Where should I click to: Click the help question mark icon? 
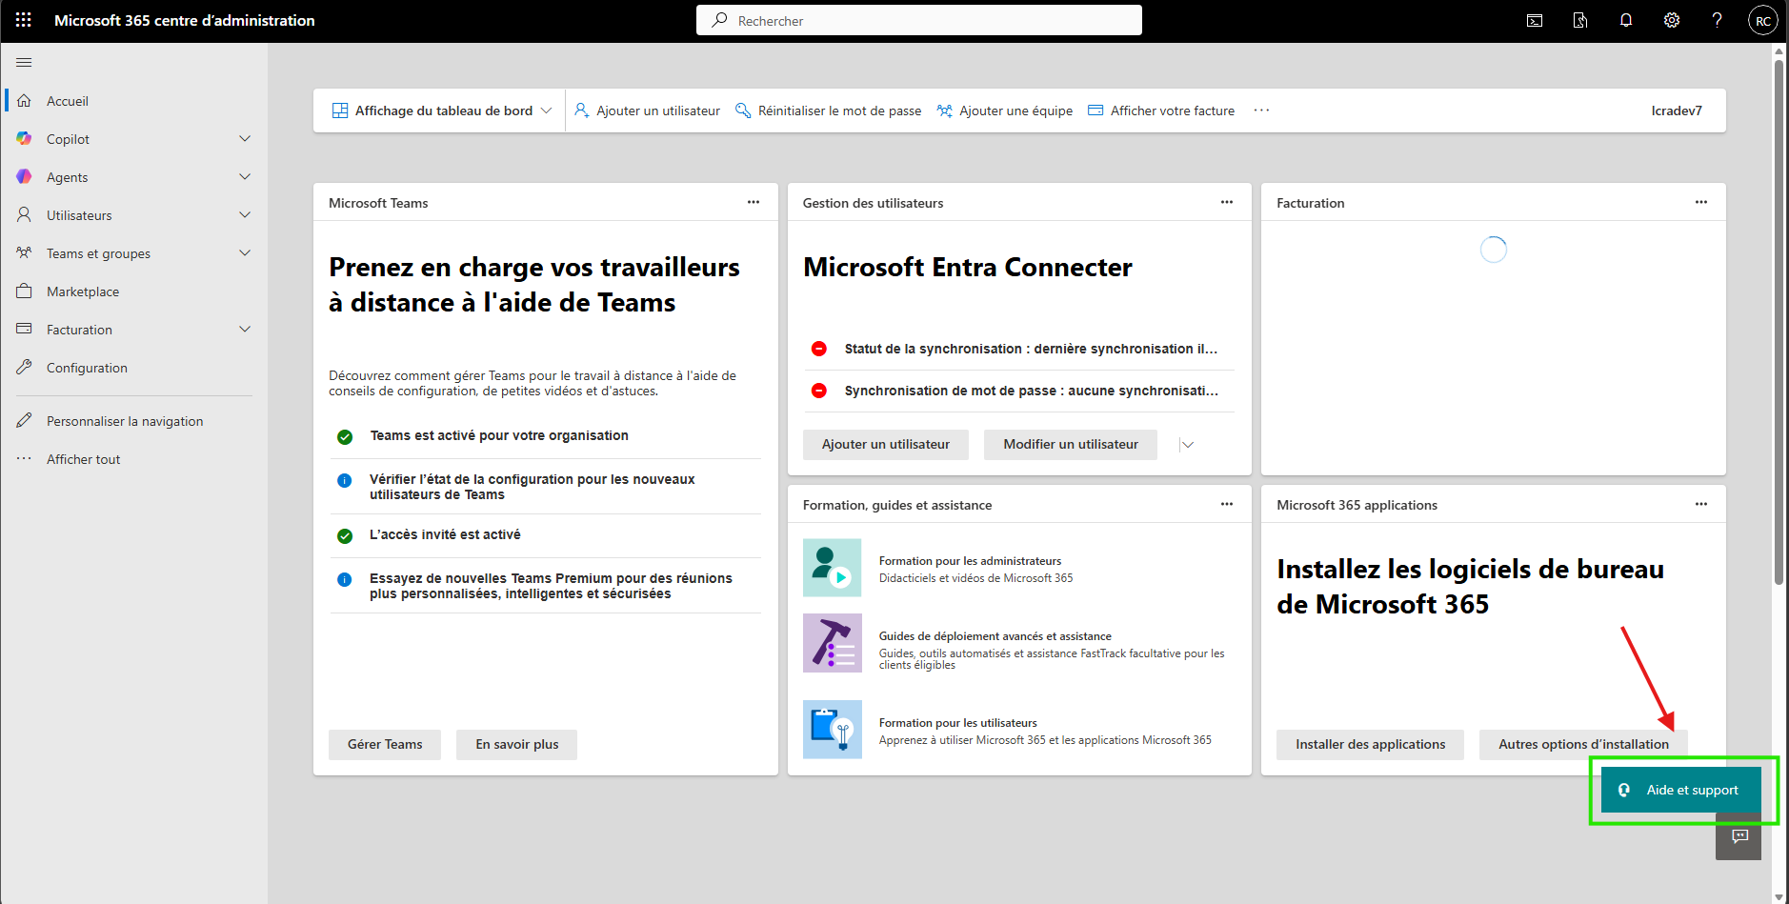1717,20
